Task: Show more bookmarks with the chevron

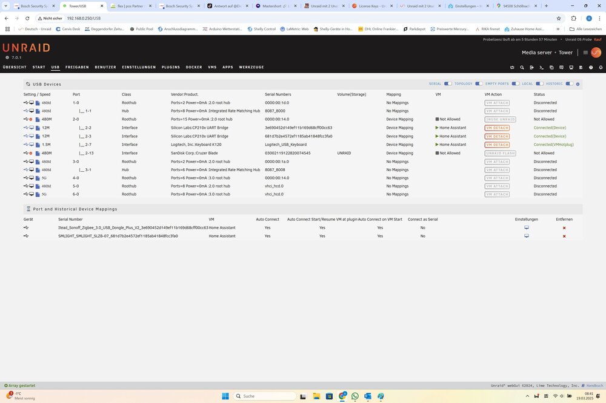Action: (558, 29)
